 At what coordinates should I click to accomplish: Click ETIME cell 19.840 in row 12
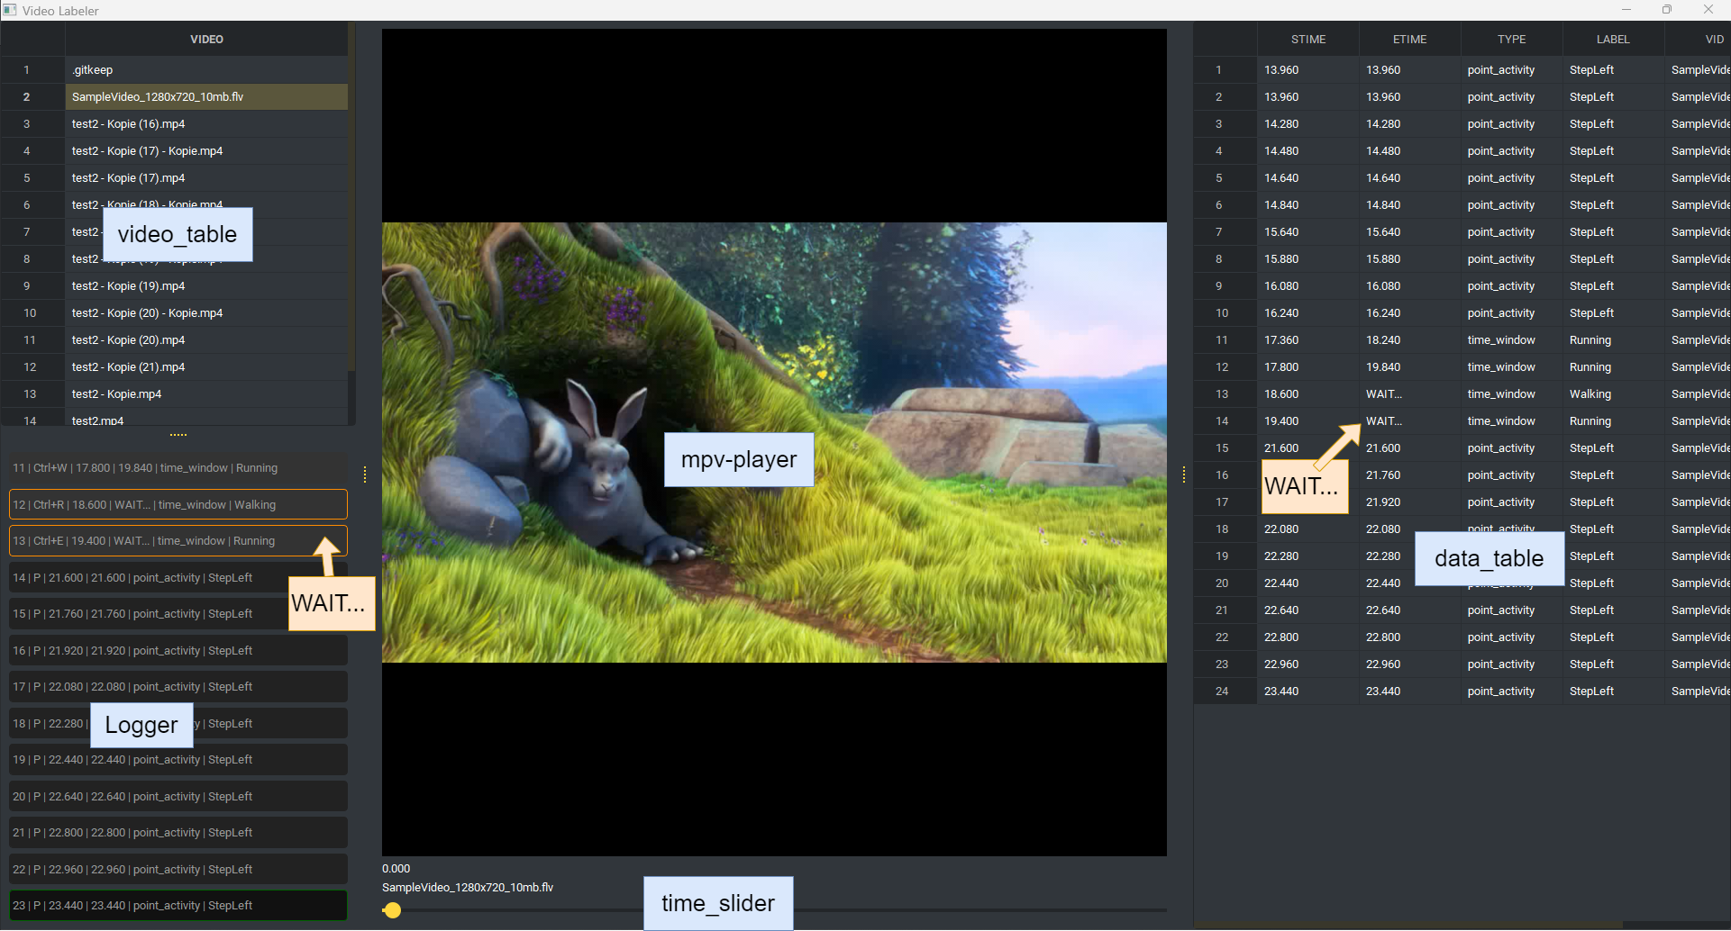coord(1410,367)
